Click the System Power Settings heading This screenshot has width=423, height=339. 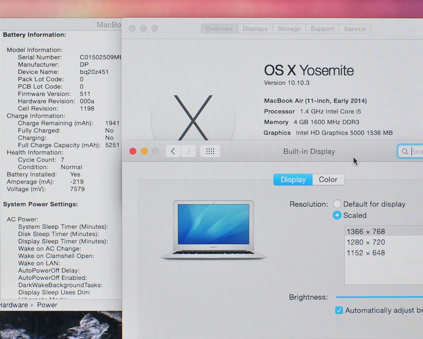point(41,204)
